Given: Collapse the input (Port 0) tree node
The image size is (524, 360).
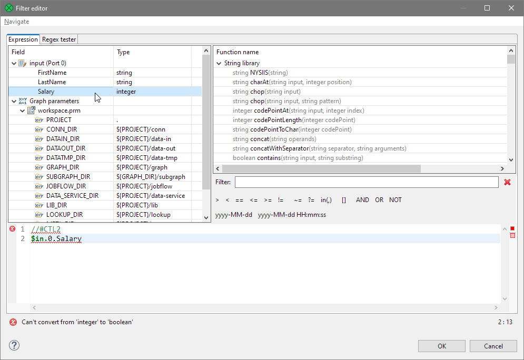Looking at the screenshot, I should (14, 63).
